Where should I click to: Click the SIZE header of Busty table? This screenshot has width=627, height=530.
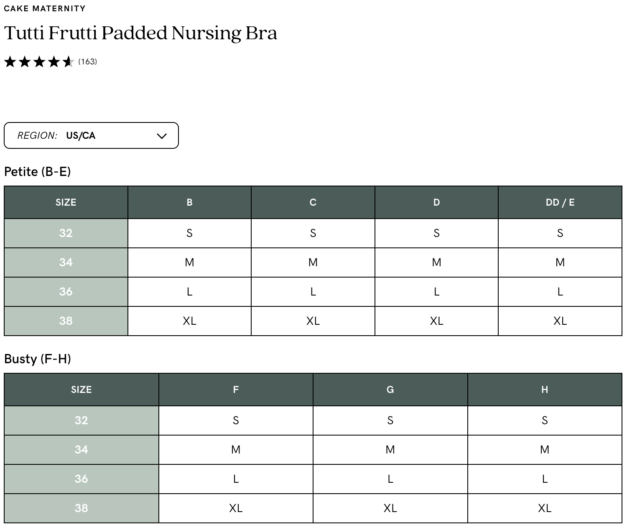[x=82, y=390]
